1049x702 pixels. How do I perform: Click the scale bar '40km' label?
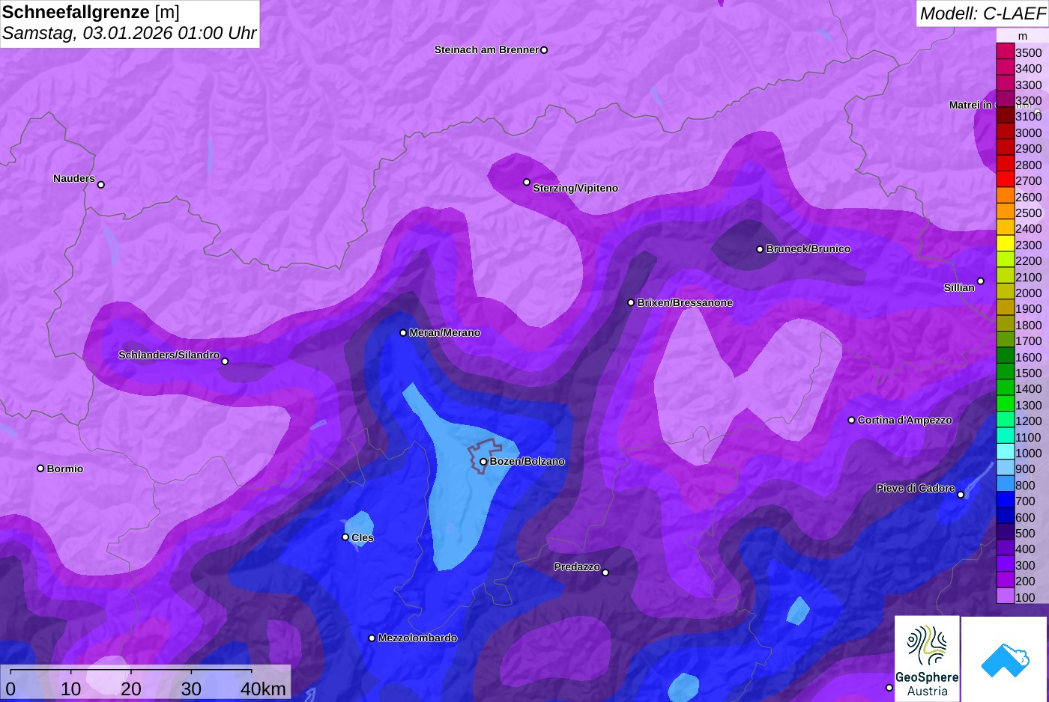(x=263, y=689)
